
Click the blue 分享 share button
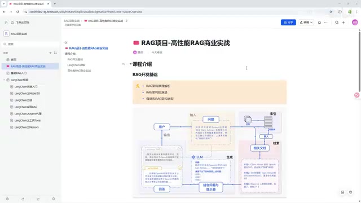point(288,23)
